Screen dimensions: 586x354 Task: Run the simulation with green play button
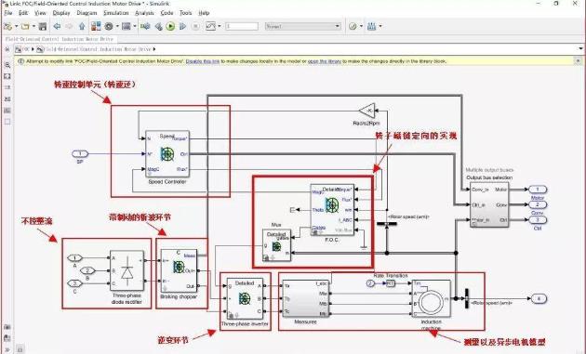[170, 27]
